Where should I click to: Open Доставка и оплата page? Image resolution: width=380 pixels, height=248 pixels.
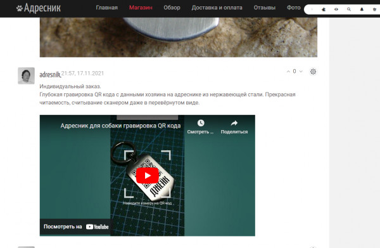(x=217, y=8)
